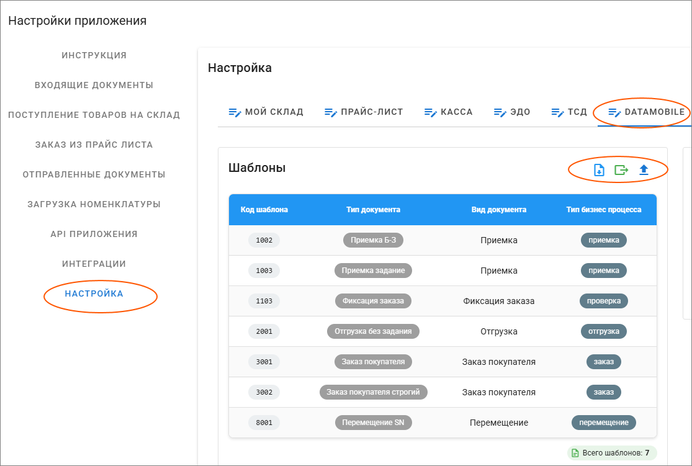Click the Код шаблона column header
The height and width of the screenshot is (466, 692).
point(264,210)
